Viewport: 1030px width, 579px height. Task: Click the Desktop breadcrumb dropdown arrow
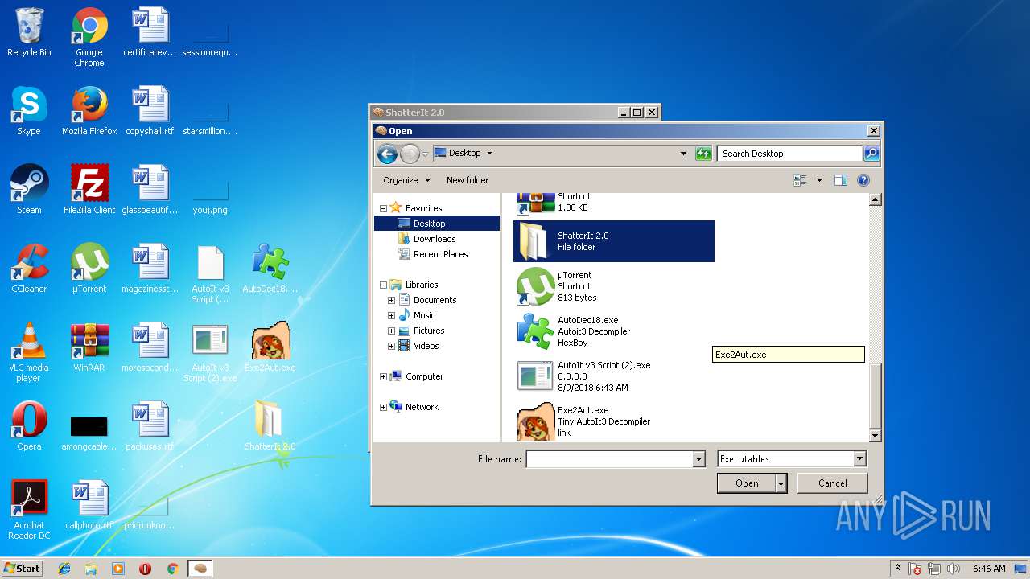[x=489, y=154]
